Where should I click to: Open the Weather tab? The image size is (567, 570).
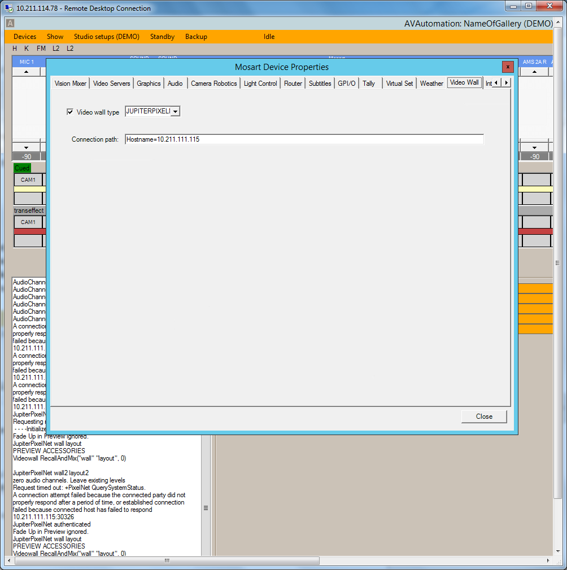[x=431, y=84]
